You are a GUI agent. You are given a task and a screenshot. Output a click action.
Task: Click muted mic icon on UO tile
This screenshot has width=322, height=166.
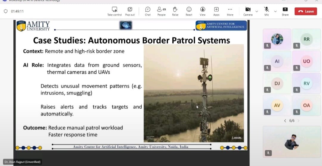point(297,68)
